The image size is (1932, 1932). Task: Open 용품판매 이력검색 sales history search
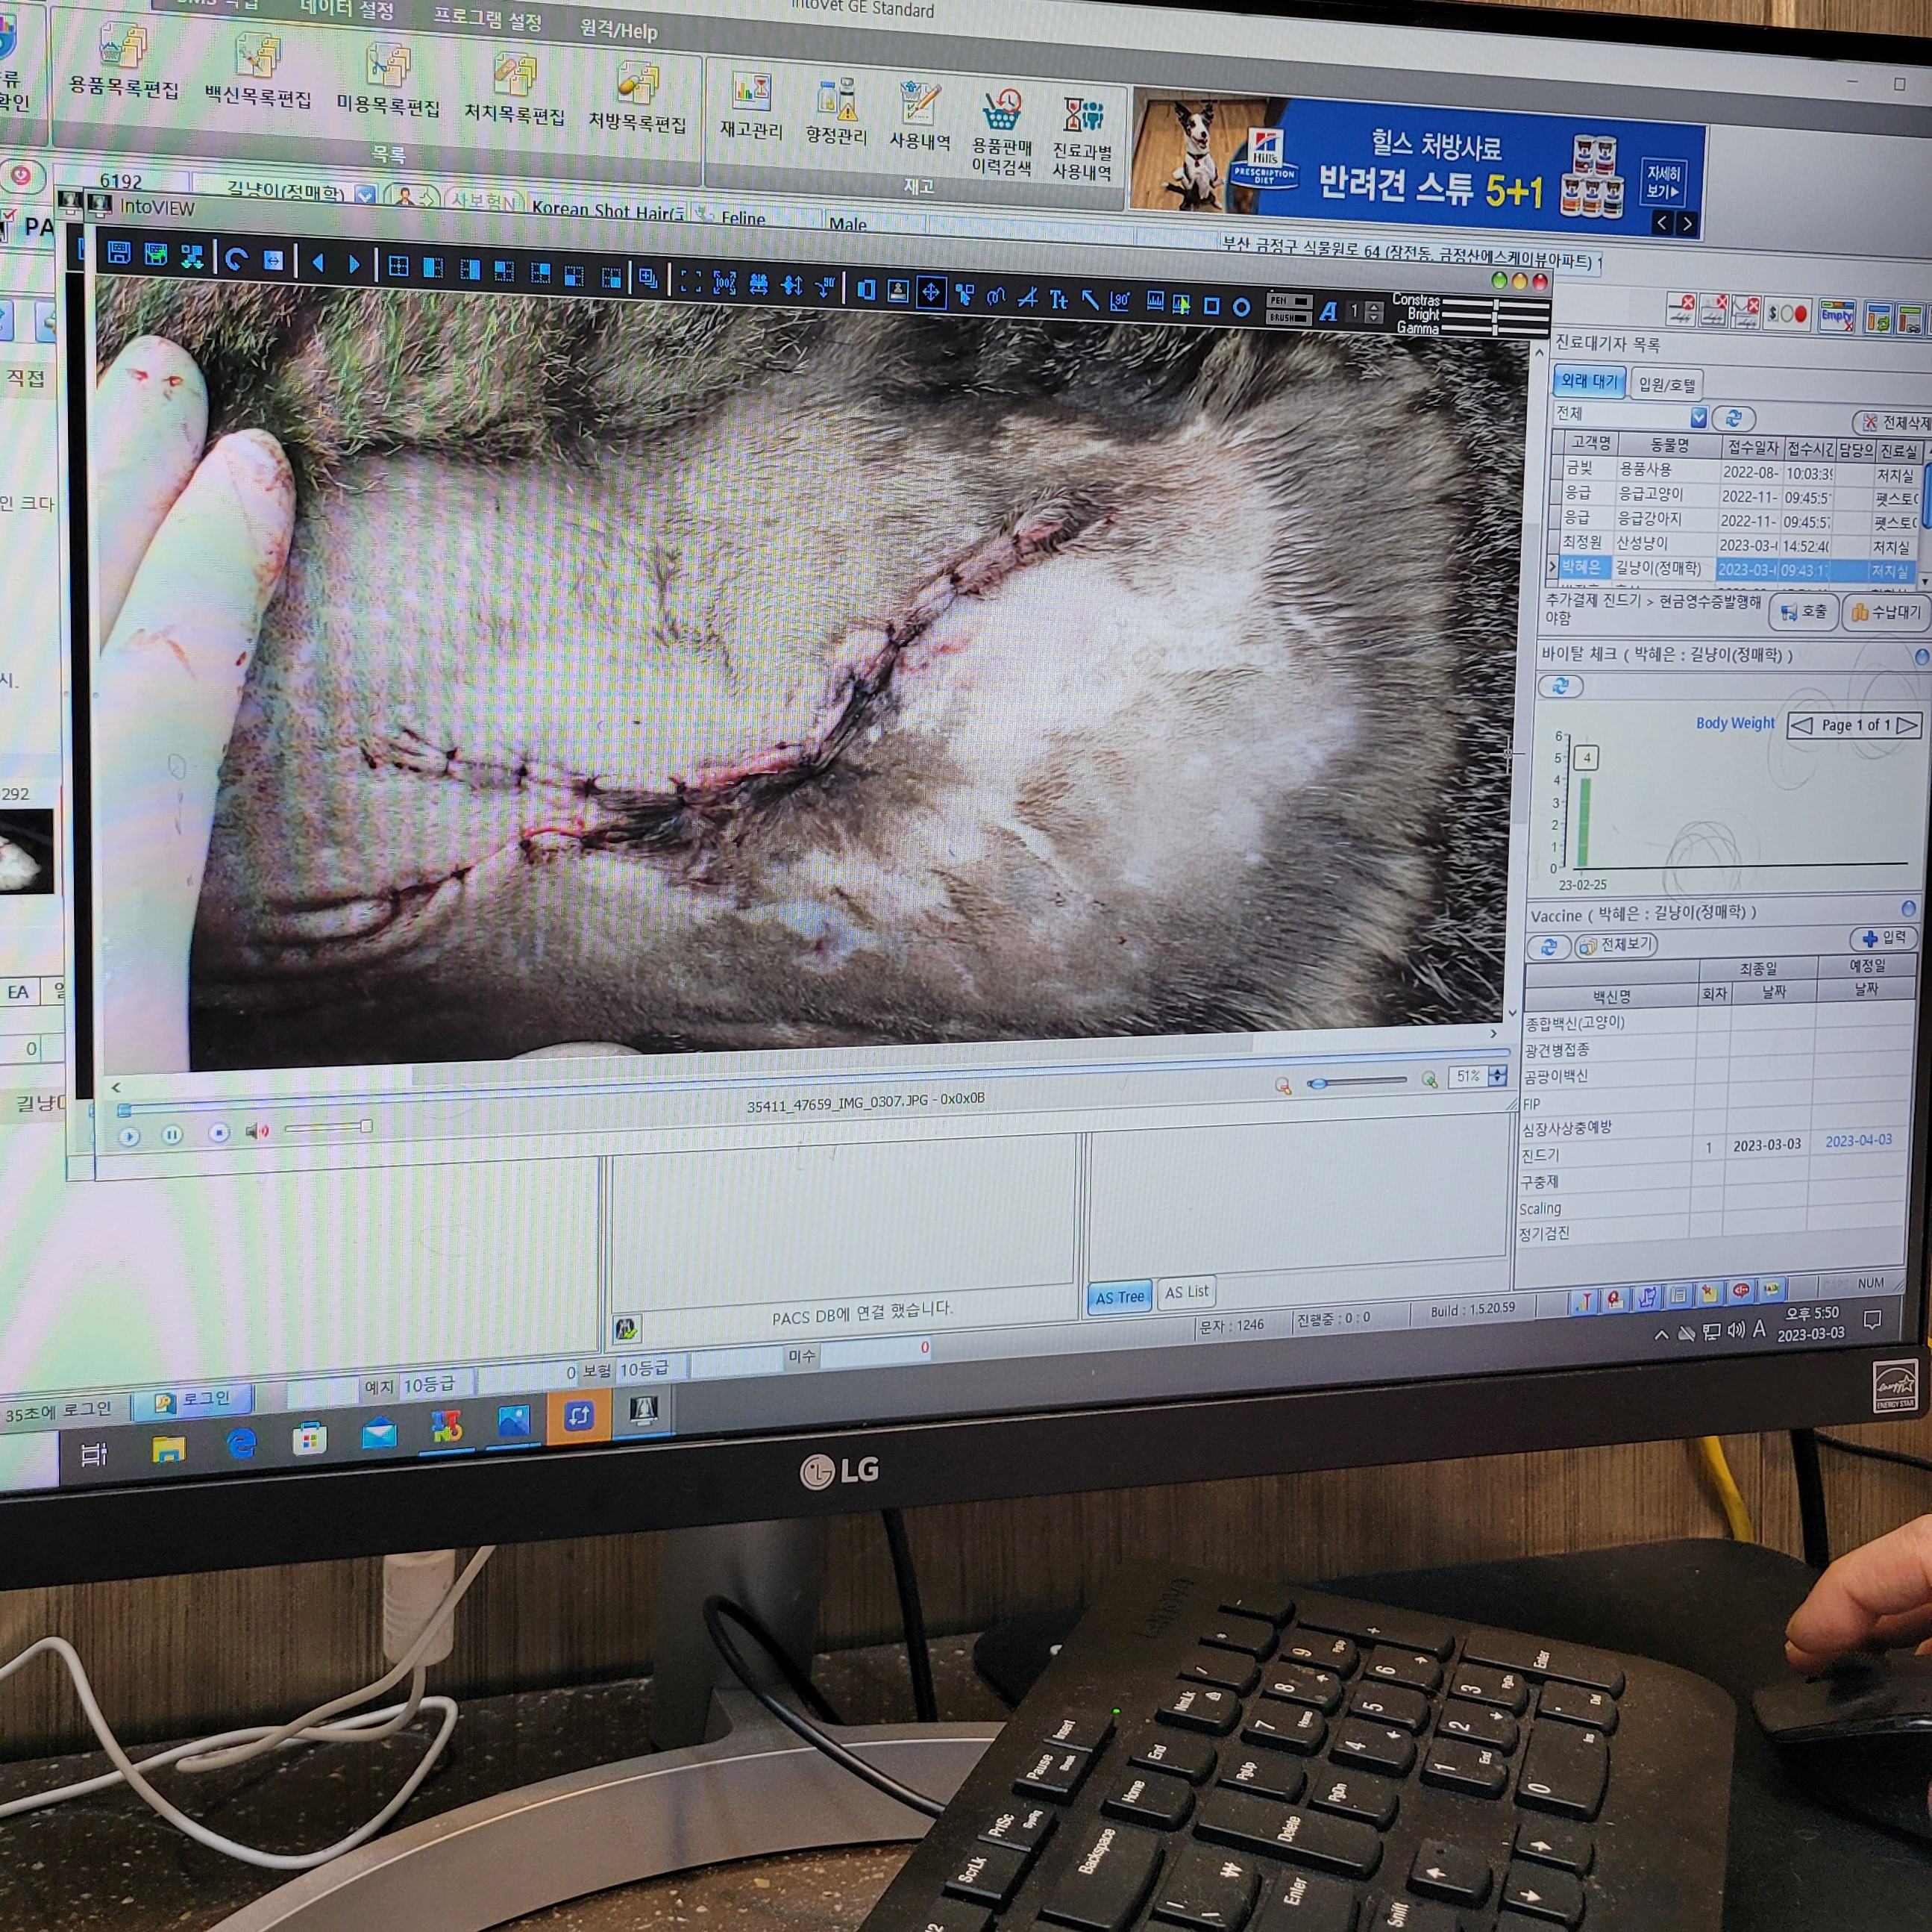point(1001,133)
